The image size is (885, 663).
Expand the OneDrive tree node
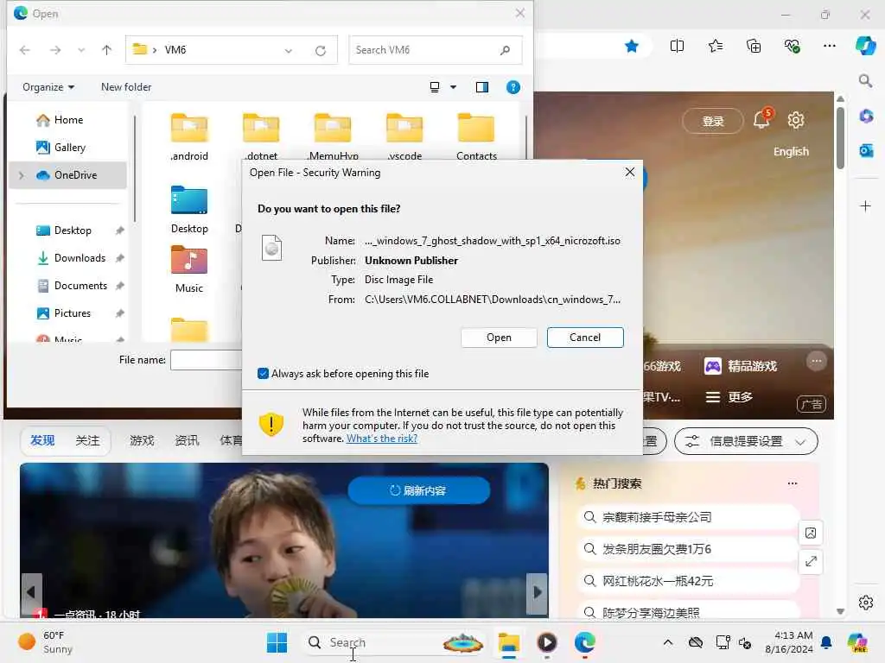(22, 175)
